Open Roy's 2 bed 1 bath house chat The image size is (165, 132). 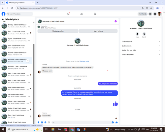pyautogui.click(x=16, y=116)
